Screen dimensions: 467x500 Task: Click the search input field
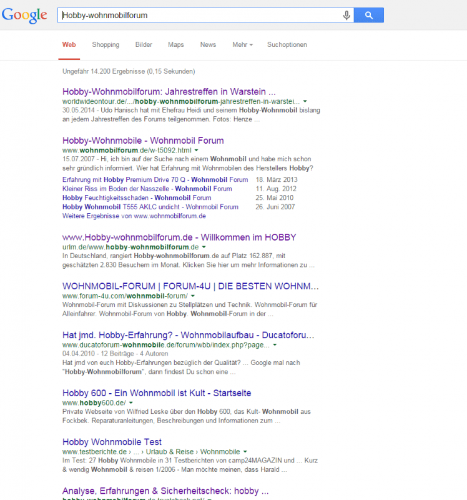tap(200, 15)
